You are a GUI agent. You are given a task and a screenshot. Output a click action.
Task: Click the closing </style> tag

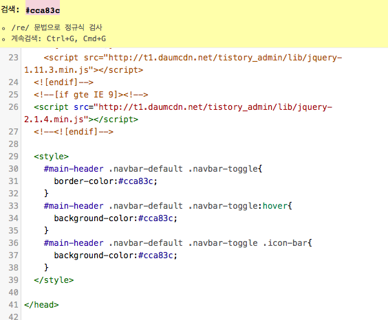point(54,280)
